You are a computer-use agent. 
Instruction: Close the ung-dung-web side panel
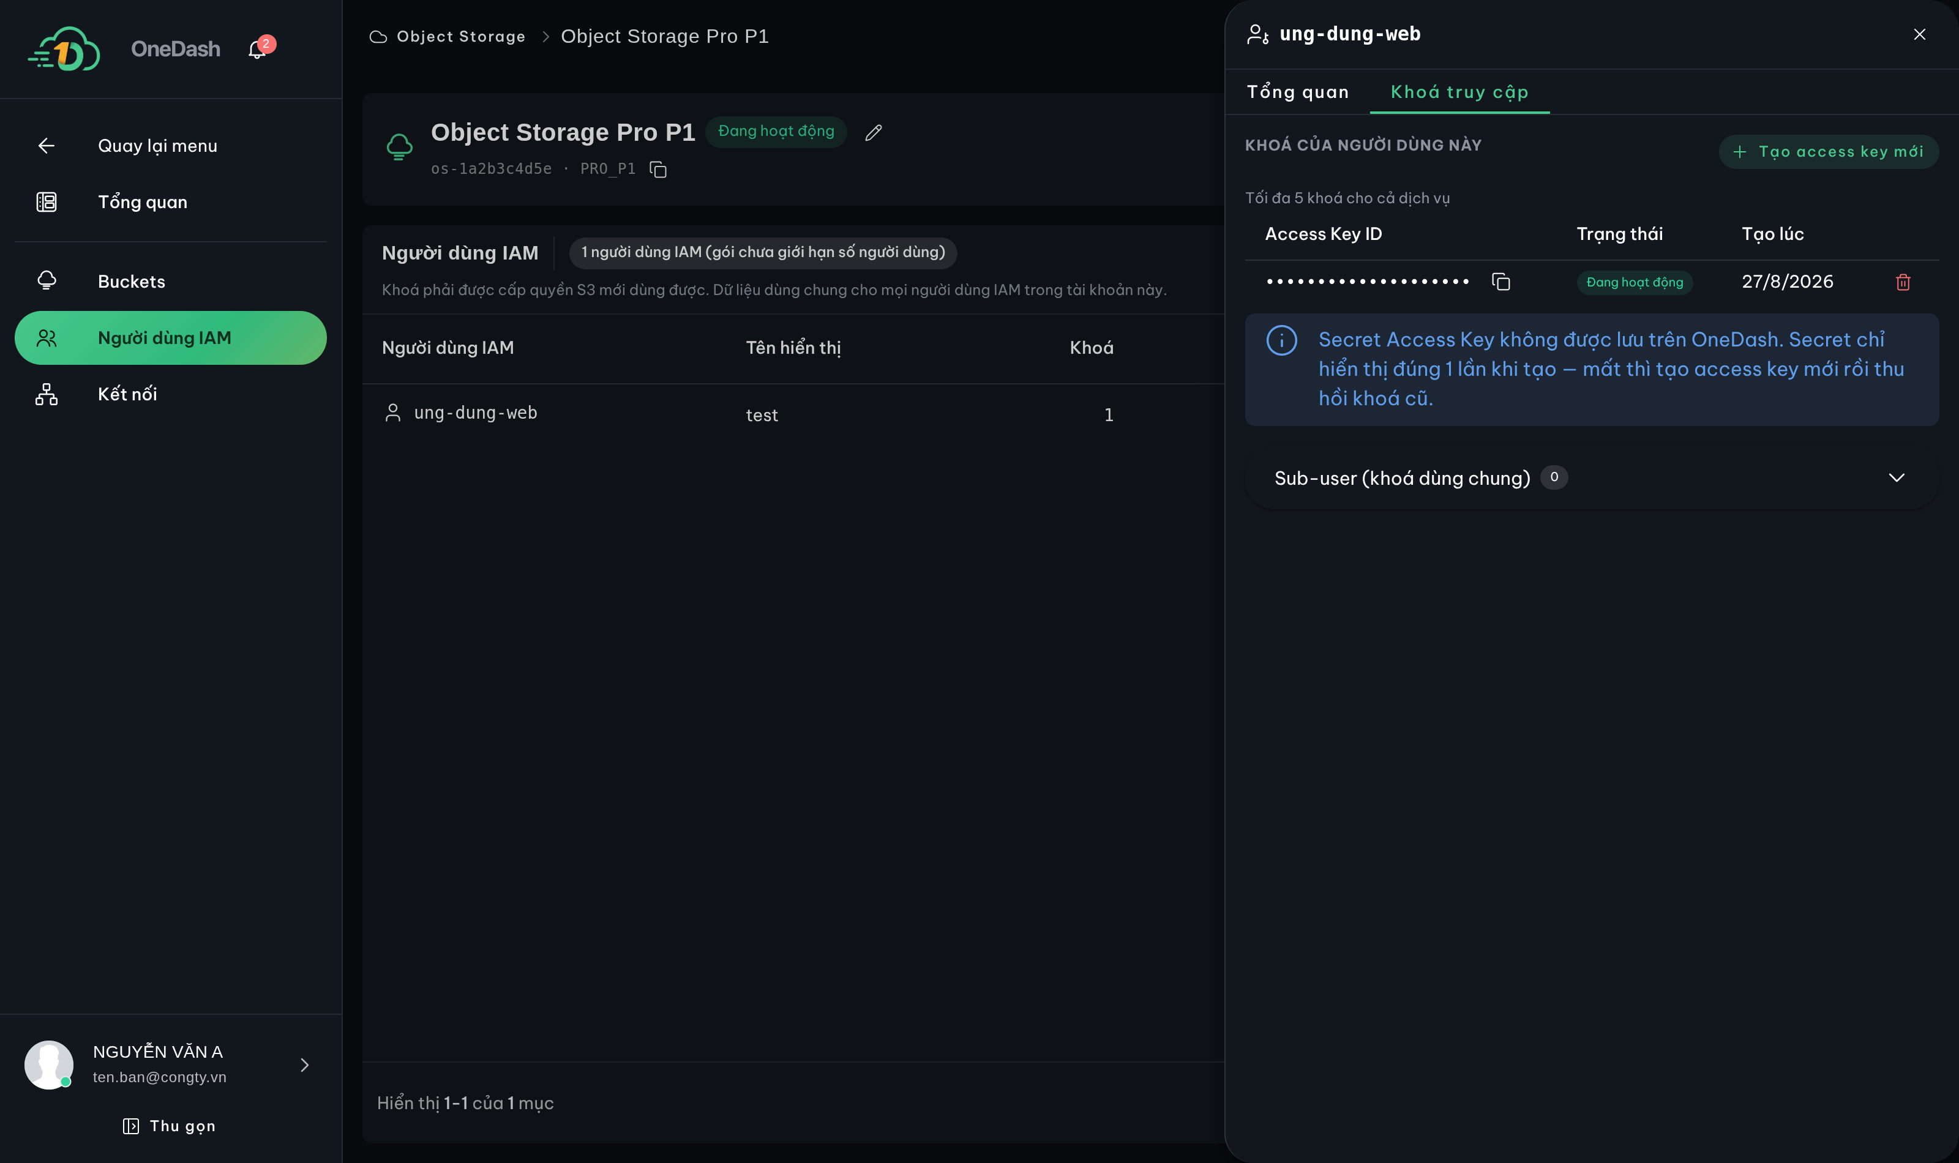pos(1919,34)
